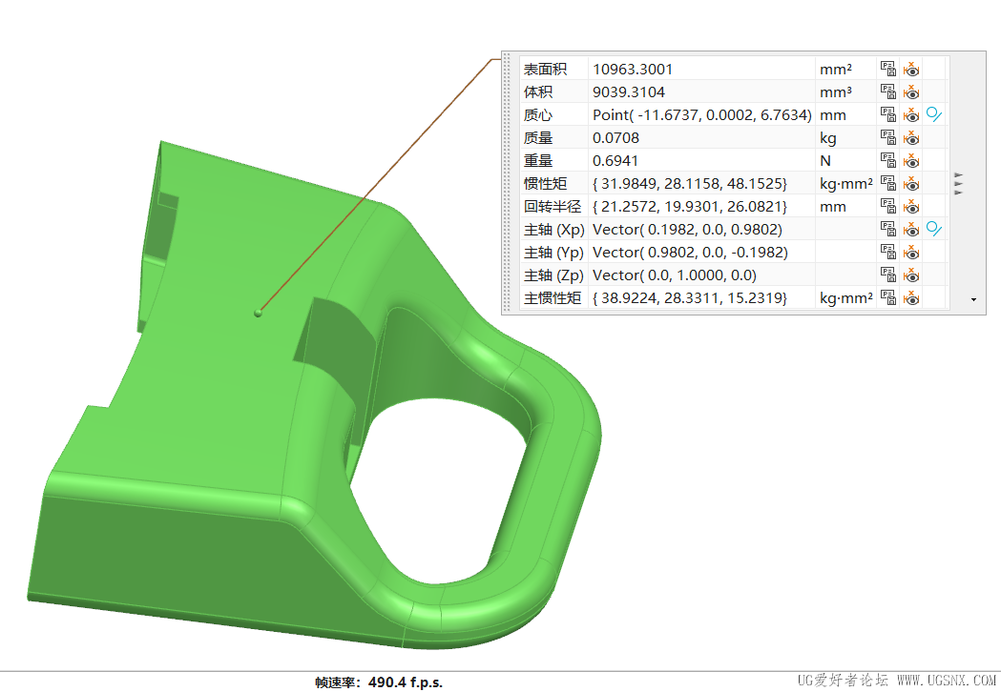Screen dimensions: 1001x692
Task: Click the Vector( 0.9802, 0.0, -0.1982) value
Action: pos(690,252)
